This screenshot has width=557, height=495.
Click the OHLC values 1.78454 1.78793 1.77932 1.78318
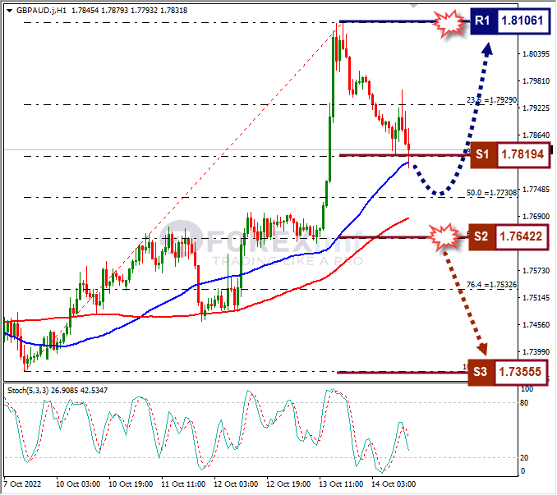click(129, 11)
